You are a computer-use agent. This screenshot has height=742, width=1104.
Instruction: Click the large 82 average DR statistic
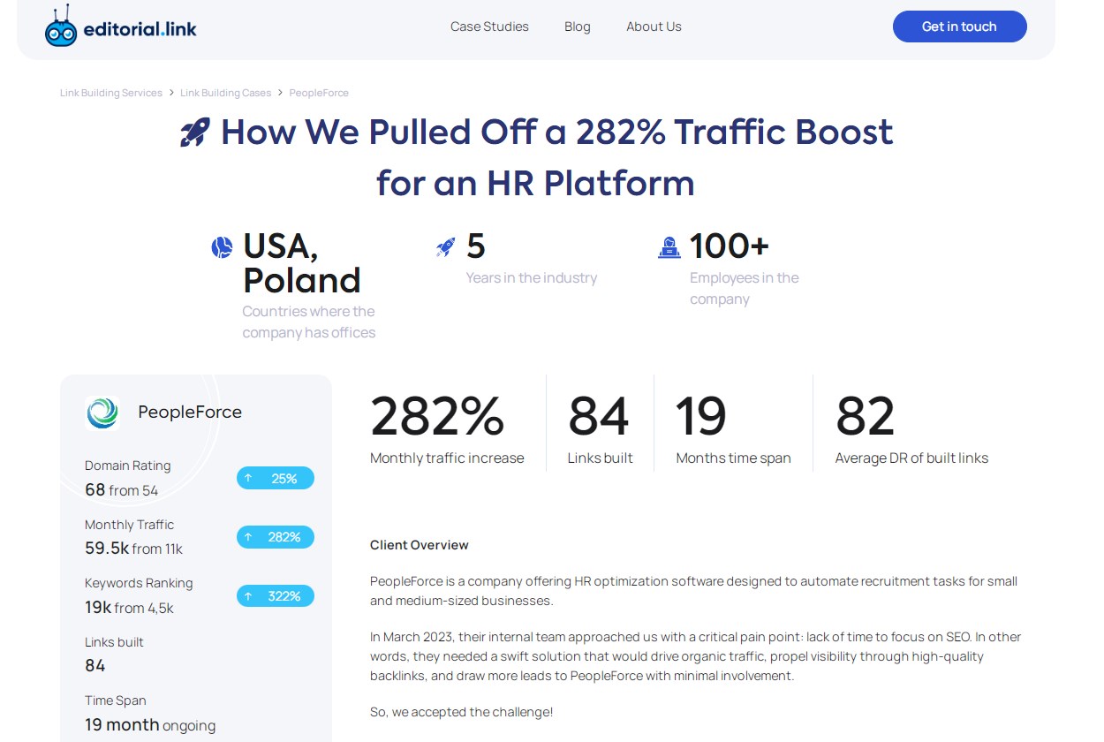pos(866,416)
